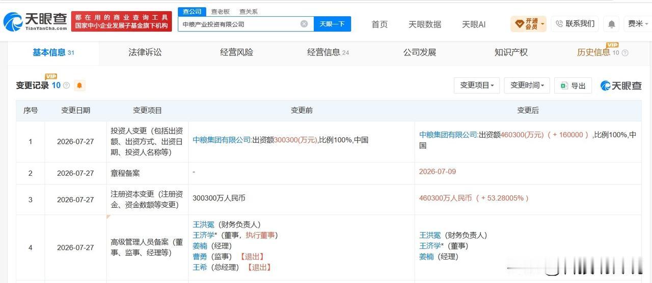This screenshot has width=652, height=283.
Task: Click the TianYanCha logo at top left
Action: coord(35,21)
